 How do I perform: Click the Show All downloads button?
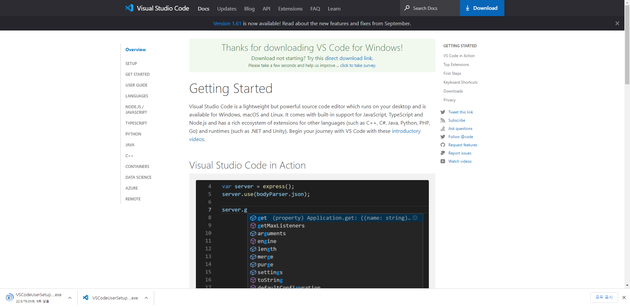[x=604, y=297]
